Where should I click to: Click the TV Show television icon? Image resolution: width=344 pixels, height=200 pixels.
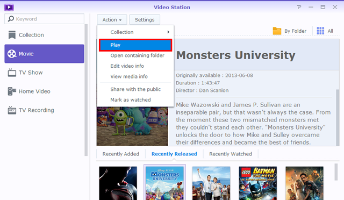click(12, 73)
